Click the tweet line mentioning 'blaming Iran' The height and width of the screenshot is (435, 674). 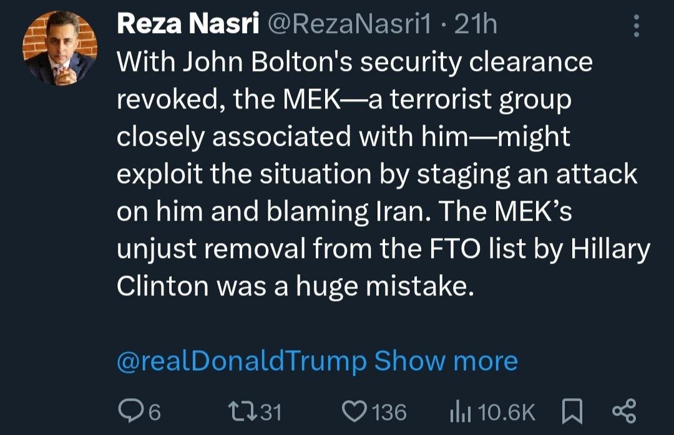click(x=344, y=211)
